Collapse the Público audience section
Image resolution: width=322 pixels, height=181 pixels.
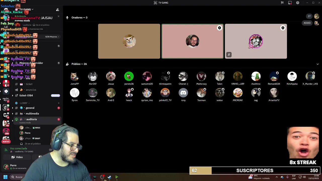[317, 64]
